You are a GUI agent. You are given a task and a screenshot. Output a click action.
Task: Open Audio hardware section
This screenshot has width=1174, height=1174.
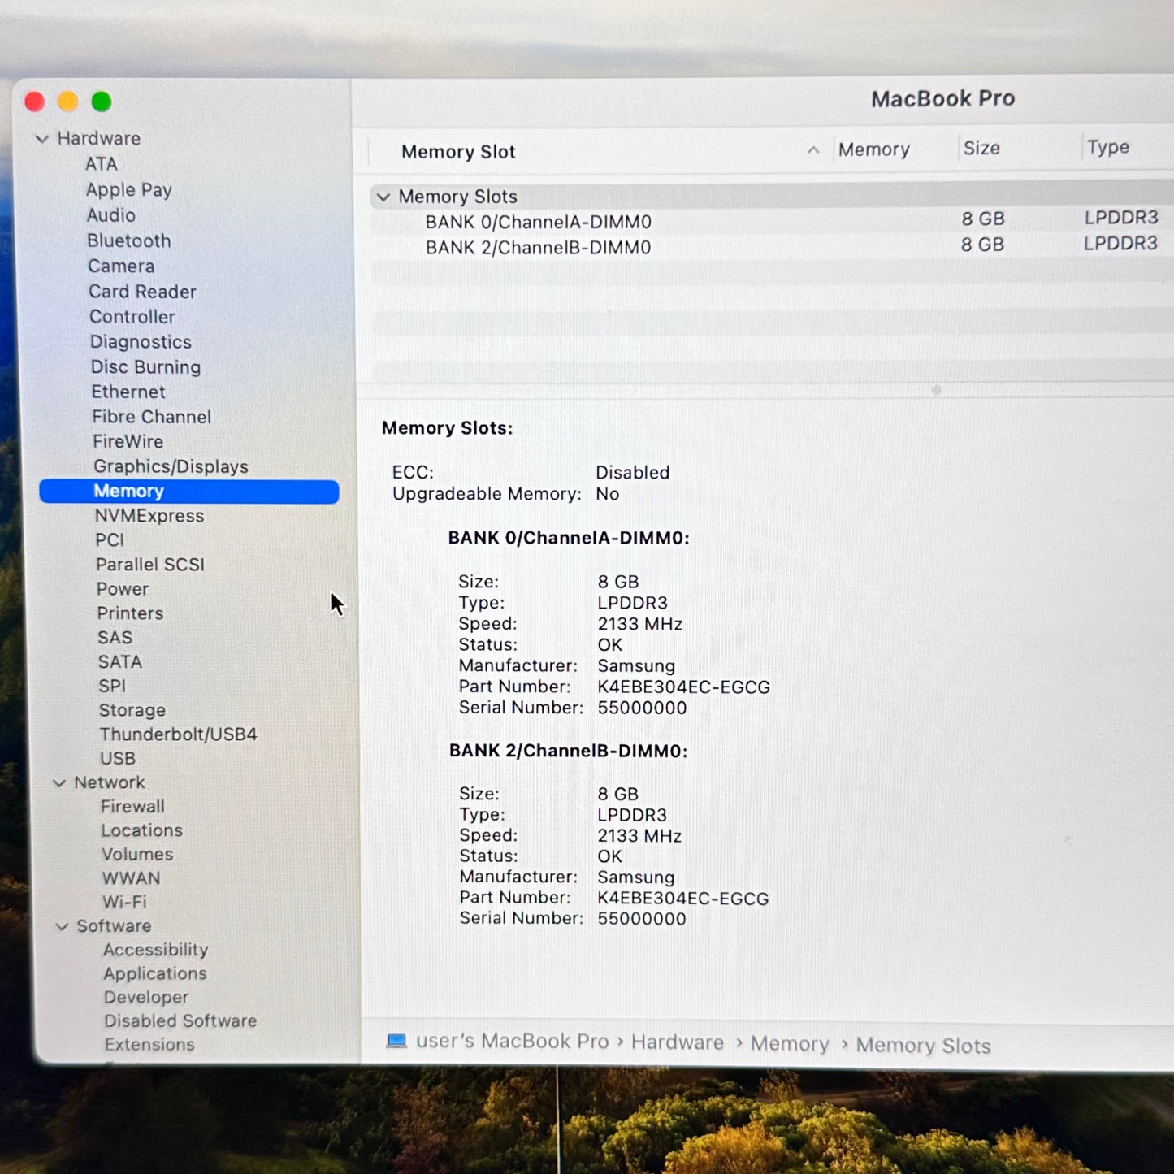(111, 215)
